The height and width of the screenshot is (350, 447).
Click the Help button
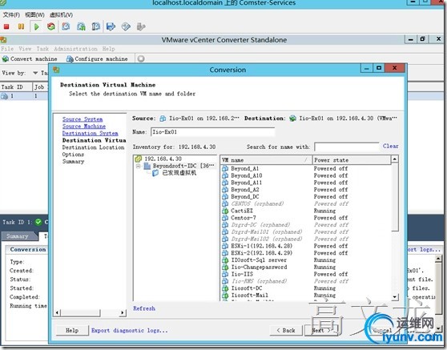point(72,330)
